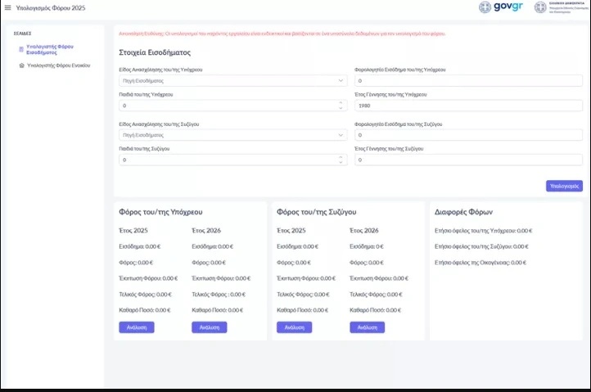This screenshot has width=591, height=392.
Task: Click the calculator icon beside Υπολογιστής Φόρου Εισοδήματος
Action: (21, 49)
